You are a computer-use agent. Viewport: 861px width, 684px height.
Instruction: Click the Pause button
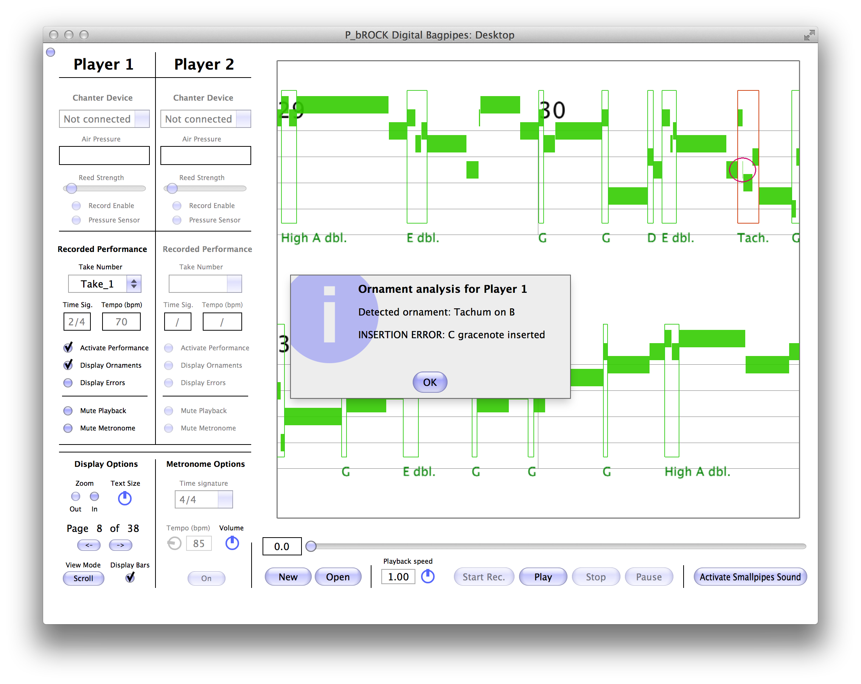(649, 577)
